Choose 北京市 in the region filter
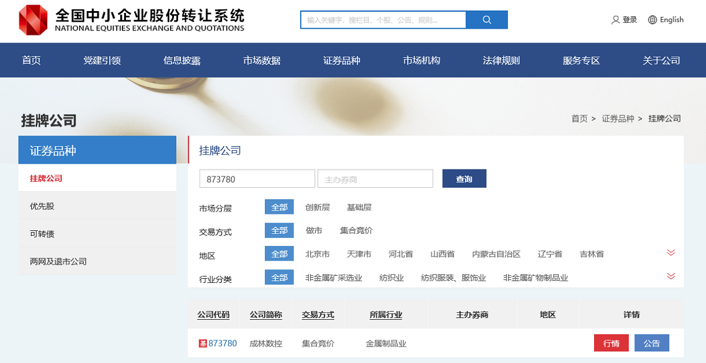706x363 pixels. click(318, 254)
